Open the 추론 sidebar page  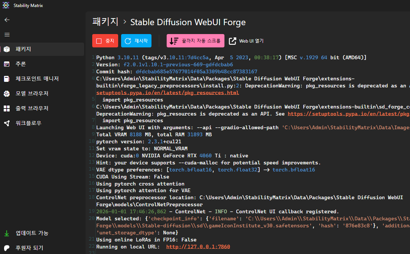(42, 64)
